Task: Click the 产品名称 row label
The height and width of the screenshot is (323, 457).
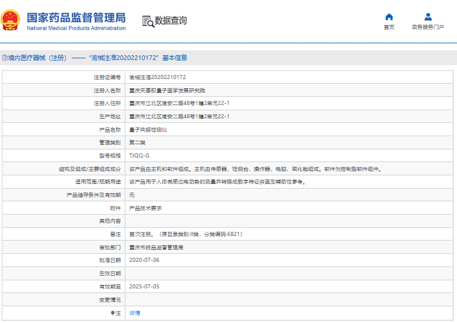Action: click(x=110, y=130)
